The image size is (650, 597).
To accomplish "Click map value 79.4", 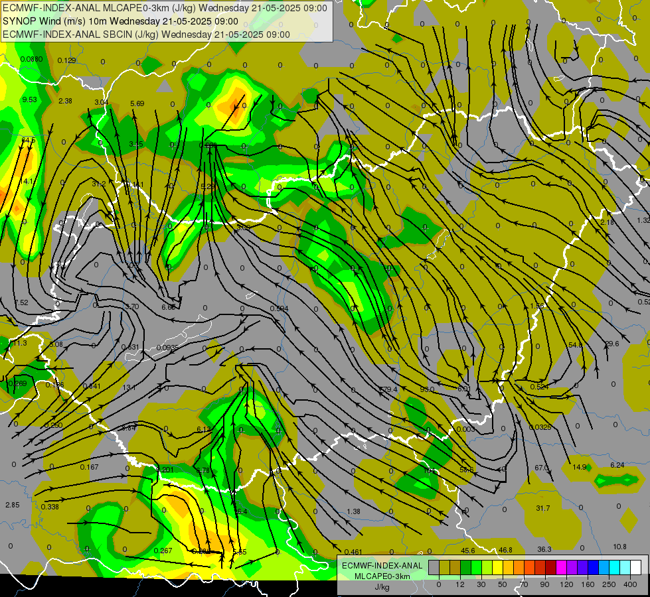I will click(x=390, y=389).
